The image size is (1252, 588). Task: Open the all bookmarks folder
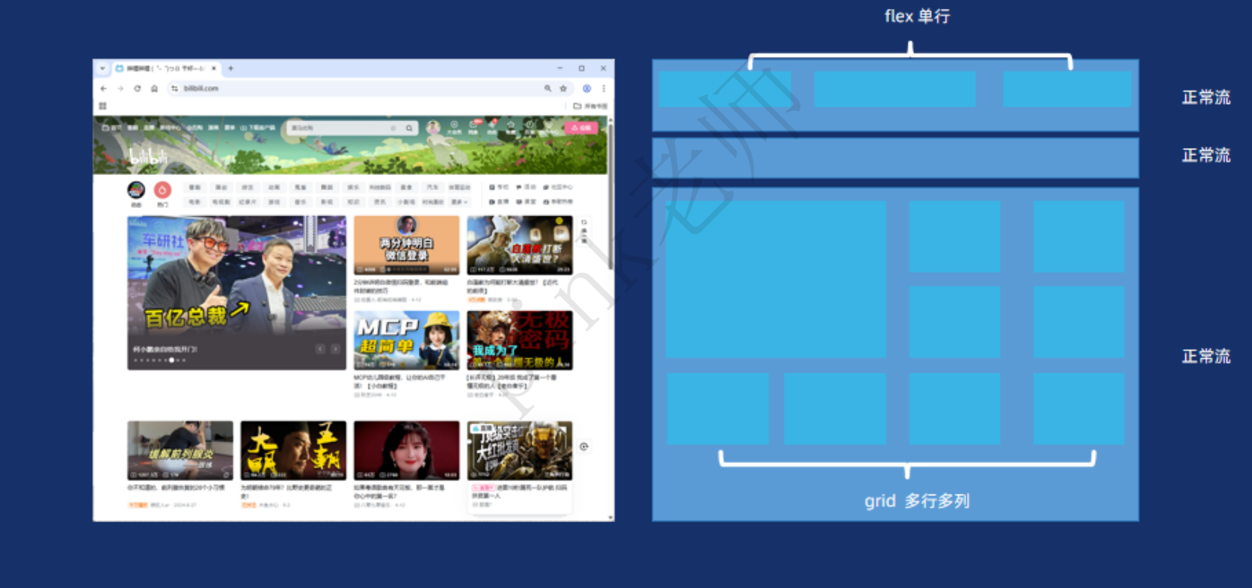[591, 106]
